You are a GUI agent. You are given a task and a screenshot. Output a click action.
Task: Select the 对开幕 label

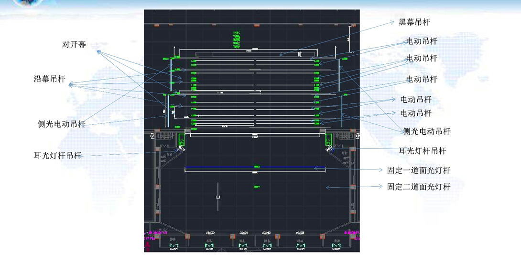[x=74, y=45]
